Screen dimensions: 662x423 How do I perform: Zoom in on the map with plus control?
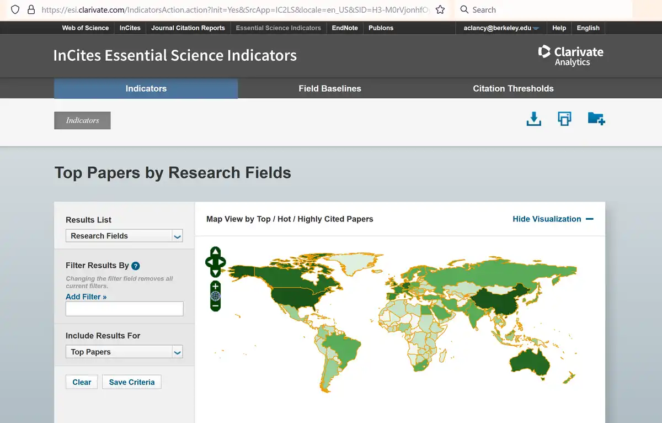pyautogui.click(x=215, y=287)
